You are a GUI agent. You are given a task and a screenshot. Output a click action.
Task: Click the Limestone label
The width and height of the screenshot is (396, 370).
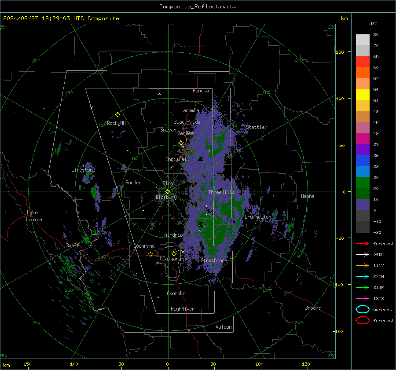click(83, 170)
